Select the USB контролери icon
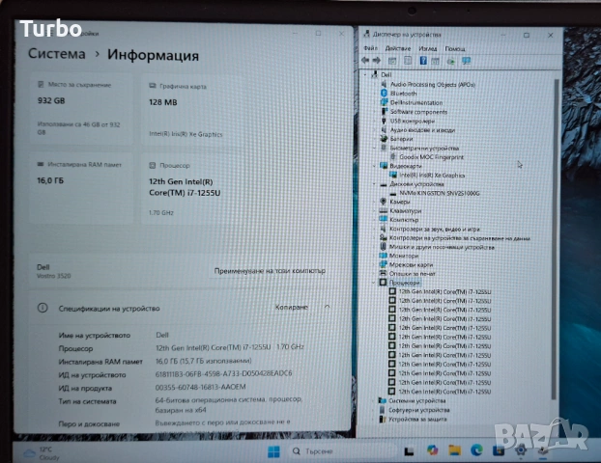 click(384, 121)
